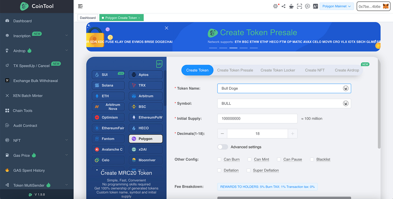Switch to the Polygon Create Token tab
This screenshot has width=393, height=199.
click(x=121, y=18)
